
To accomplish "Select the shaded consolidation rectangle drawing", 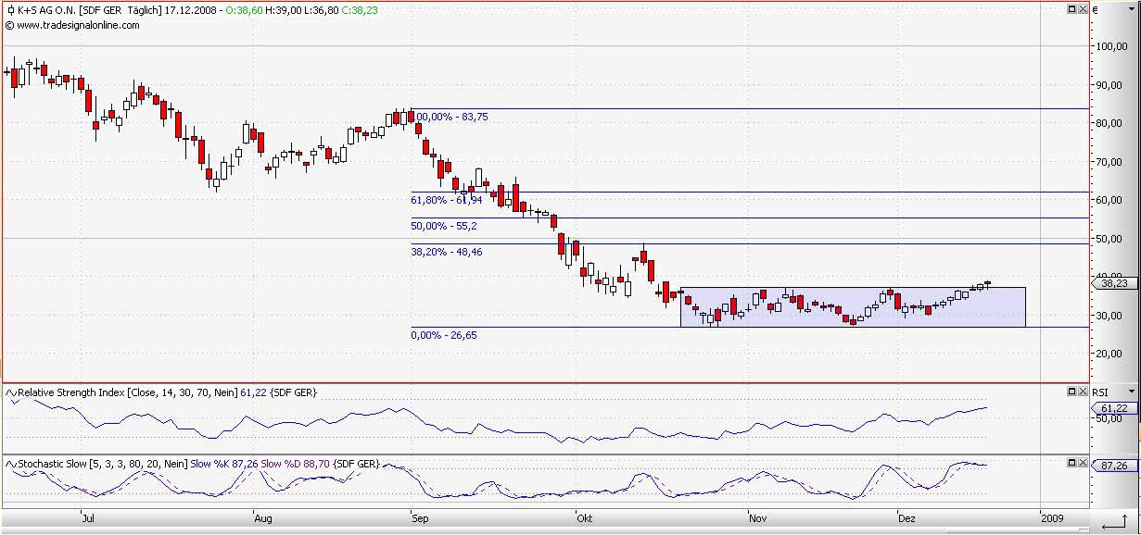I will coord(853,306).
